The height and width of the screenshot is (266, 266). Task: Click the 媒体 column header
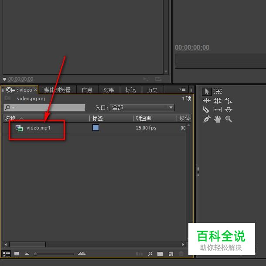[185, 118]
